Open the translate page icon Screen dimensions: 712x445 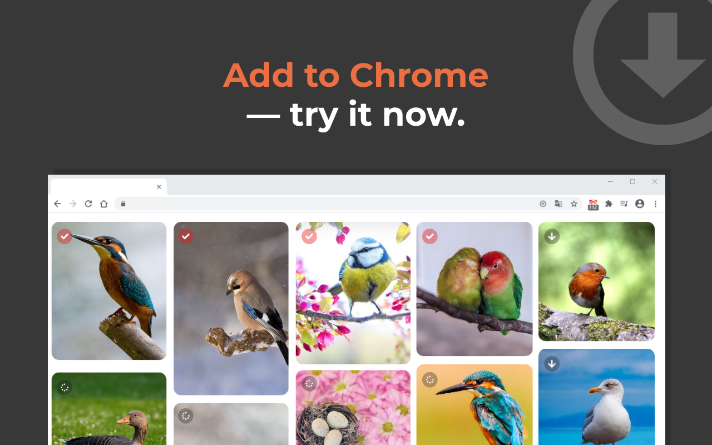[558, 204]
